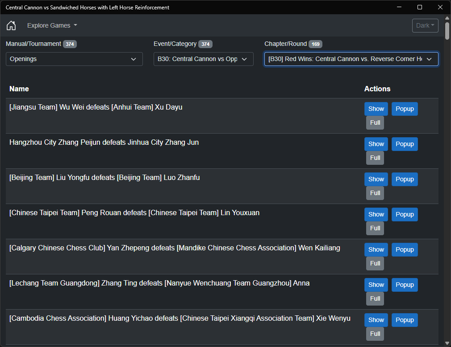
Task: Open Popup for Liu Yongfu game
Action: pos(405,179)
